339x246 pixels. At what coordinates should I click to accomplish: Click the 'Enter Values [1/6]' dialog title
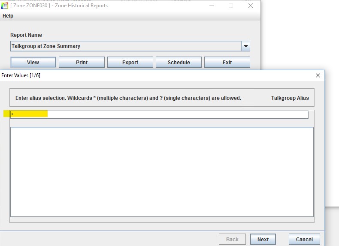pyautogui.click(x=21, y=75)
